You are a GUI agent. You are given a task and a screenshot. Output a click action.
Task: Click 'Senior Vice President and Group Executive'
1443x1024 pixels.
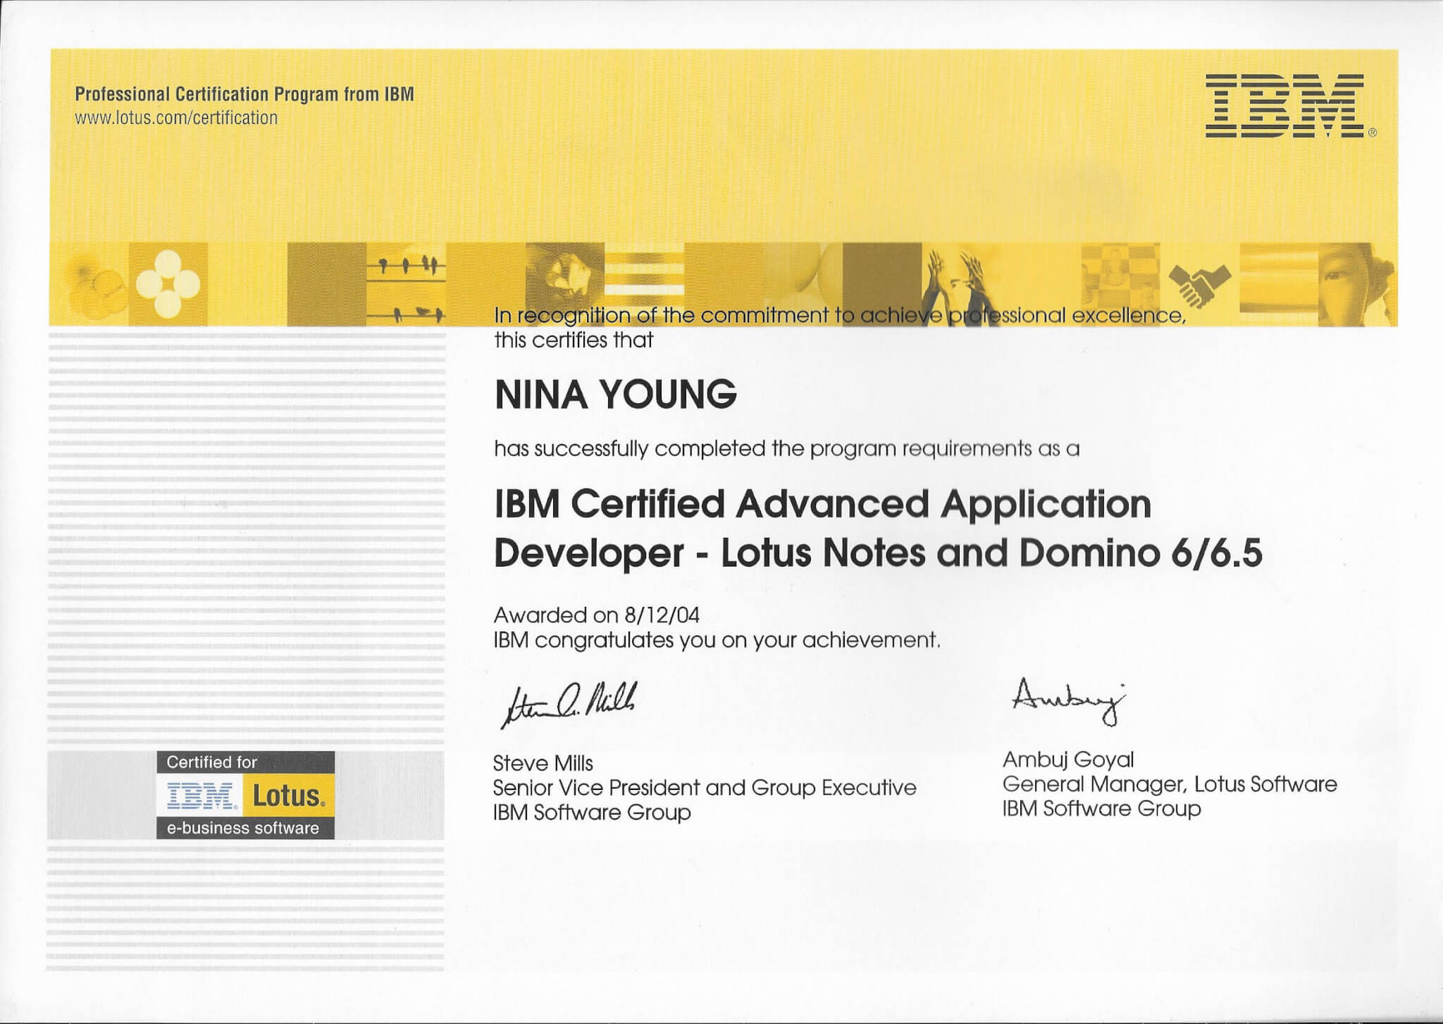click(705, 788)
